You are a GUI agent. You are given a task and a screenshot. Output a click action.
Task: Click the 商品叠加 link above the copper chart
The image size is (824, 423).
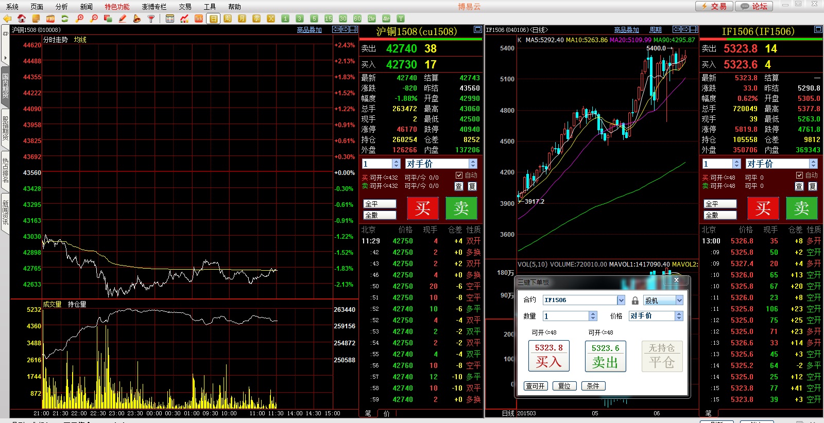(309, 30)
